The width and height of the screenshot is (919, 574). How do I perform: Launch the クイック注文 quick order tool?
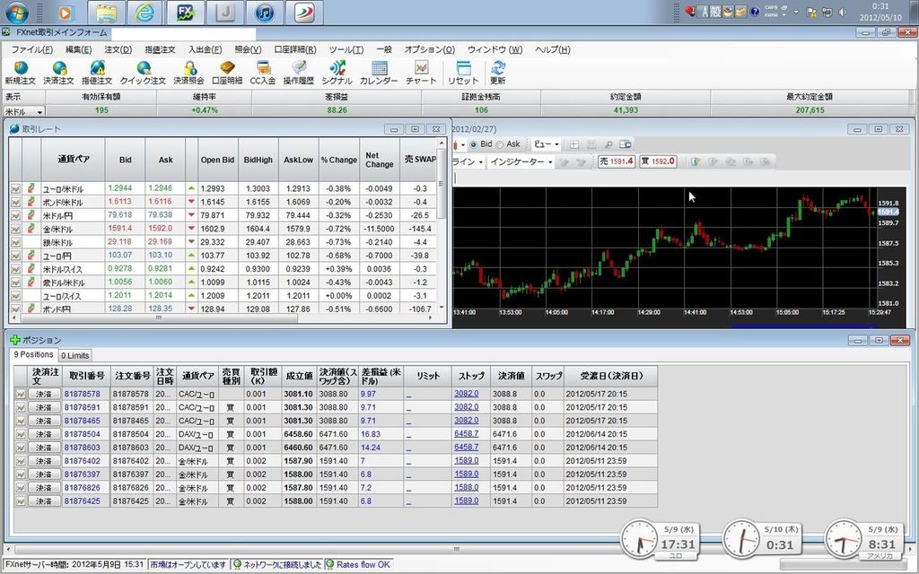[x=143, y=74]
